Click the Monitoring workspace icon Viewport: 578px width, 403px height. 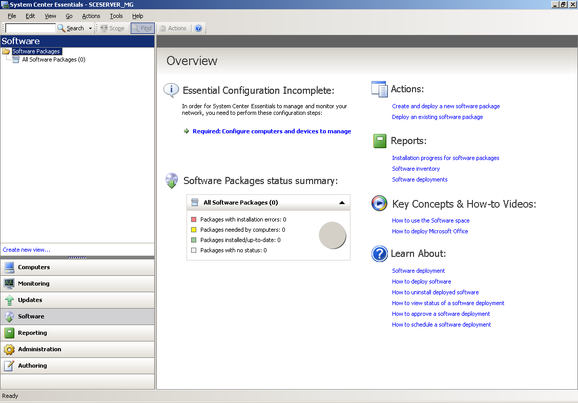click(x=9, y=284)
